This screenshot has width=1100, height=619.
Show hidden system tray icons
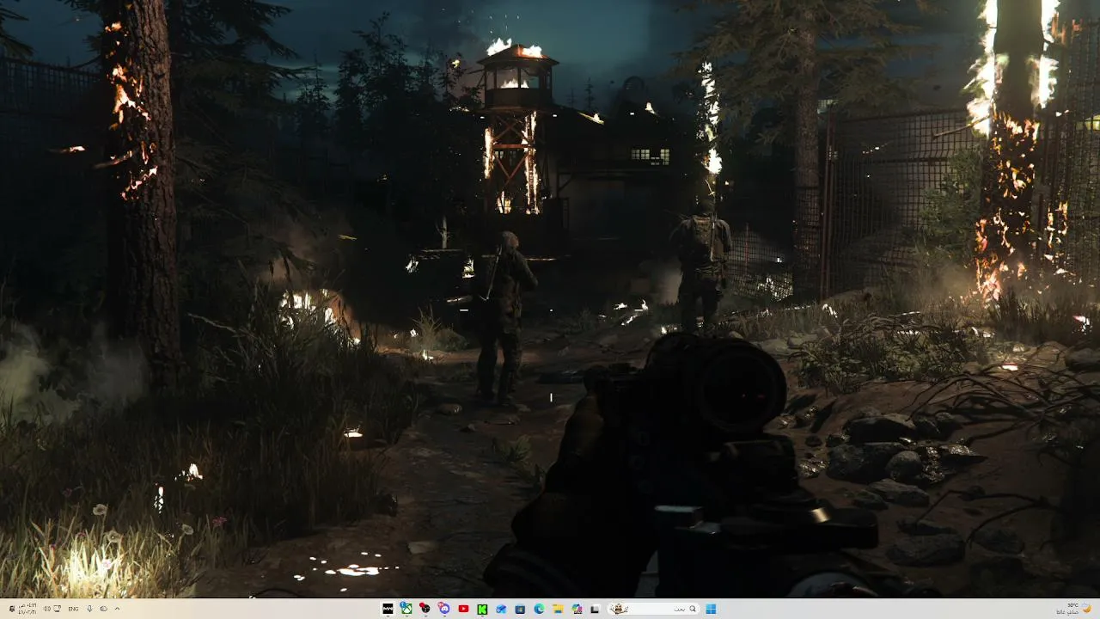[117, 609]
